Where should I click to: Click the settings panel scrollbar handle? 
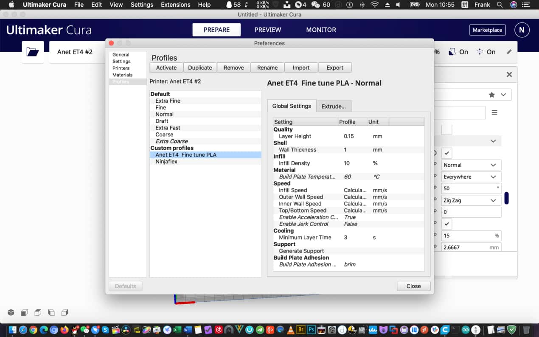506,198
